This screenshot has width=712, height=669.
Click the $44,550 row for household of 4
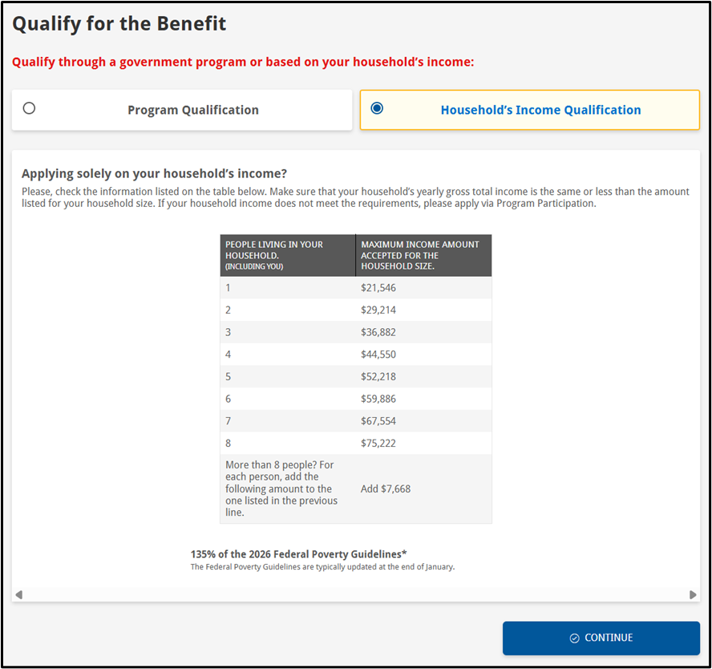(x=355, y=355)
